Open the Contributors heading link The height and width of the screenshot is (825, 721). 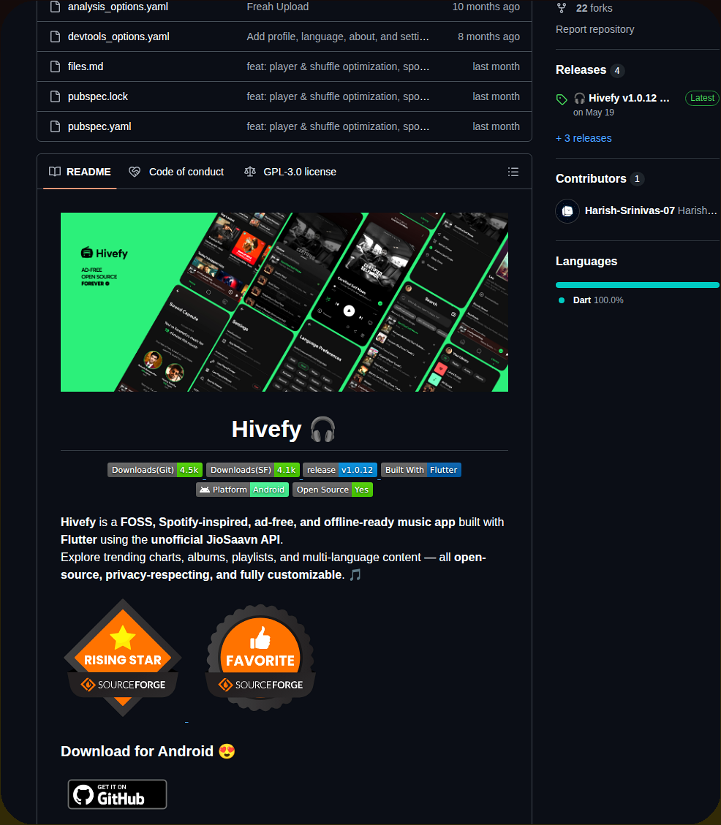point(591,178)
